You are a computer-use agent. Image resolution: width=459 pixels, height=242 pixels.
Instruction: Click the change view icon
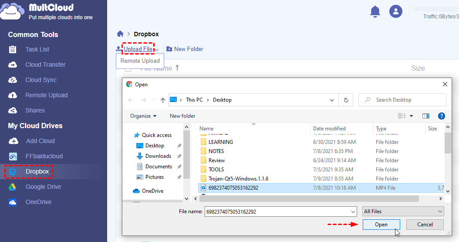click(402, 116)
